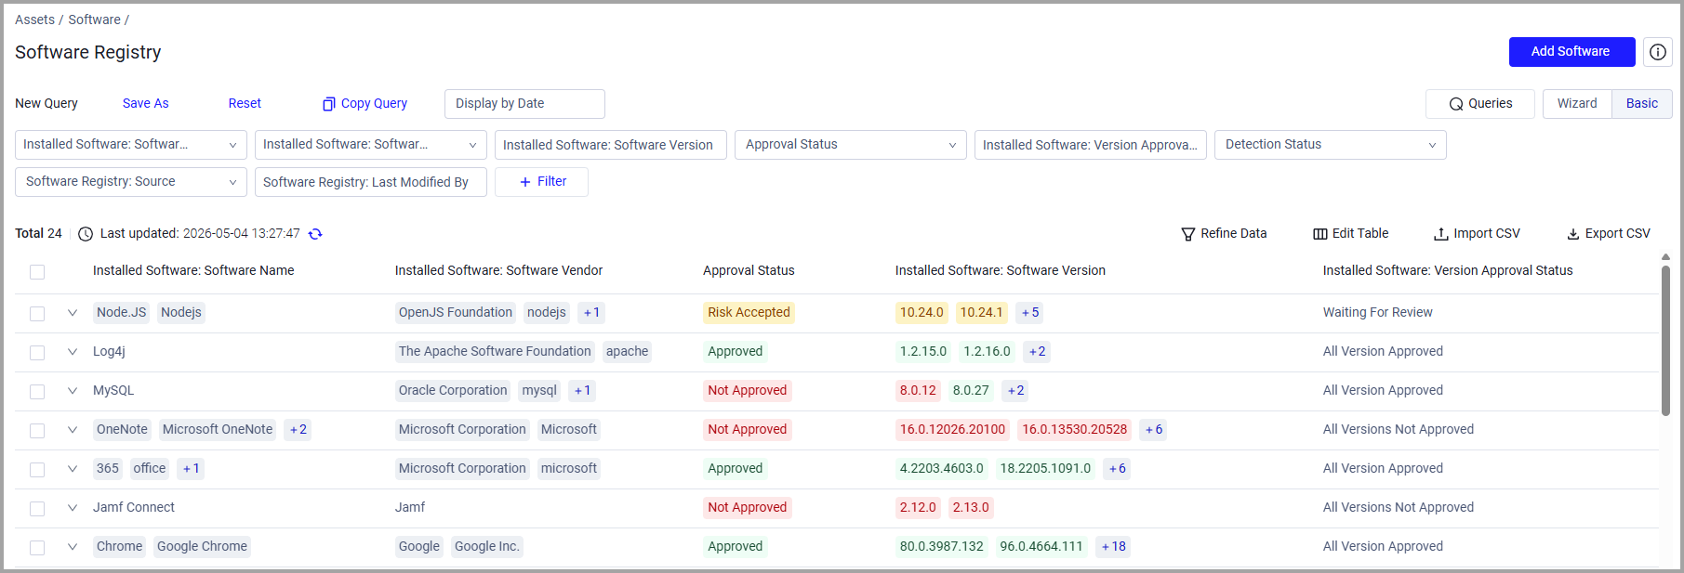Click the Refine Data funnel icon

1187,234
